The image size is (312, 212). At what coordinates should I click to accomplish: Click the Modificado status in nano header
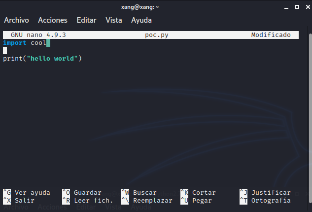(271, 35)
